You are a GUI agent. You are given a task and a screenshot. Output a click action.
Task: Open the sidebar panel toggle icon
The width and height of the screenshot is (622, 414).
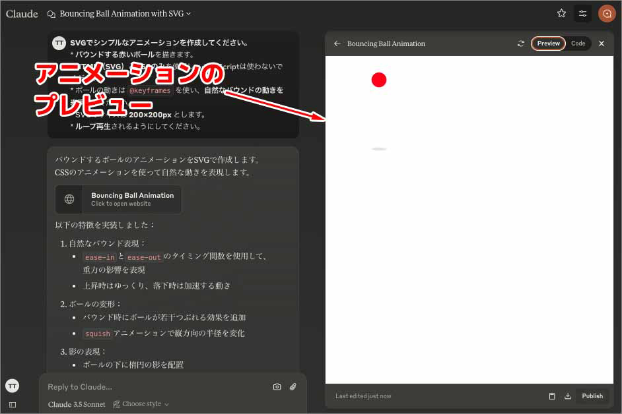click(12, 404)
